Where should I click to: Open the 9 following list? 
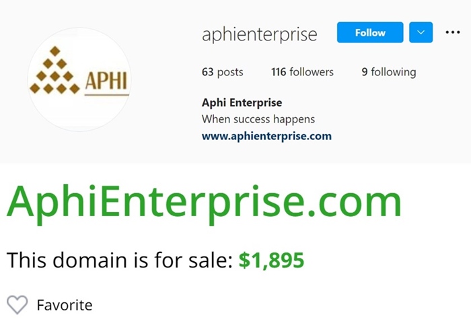(388, 72)
